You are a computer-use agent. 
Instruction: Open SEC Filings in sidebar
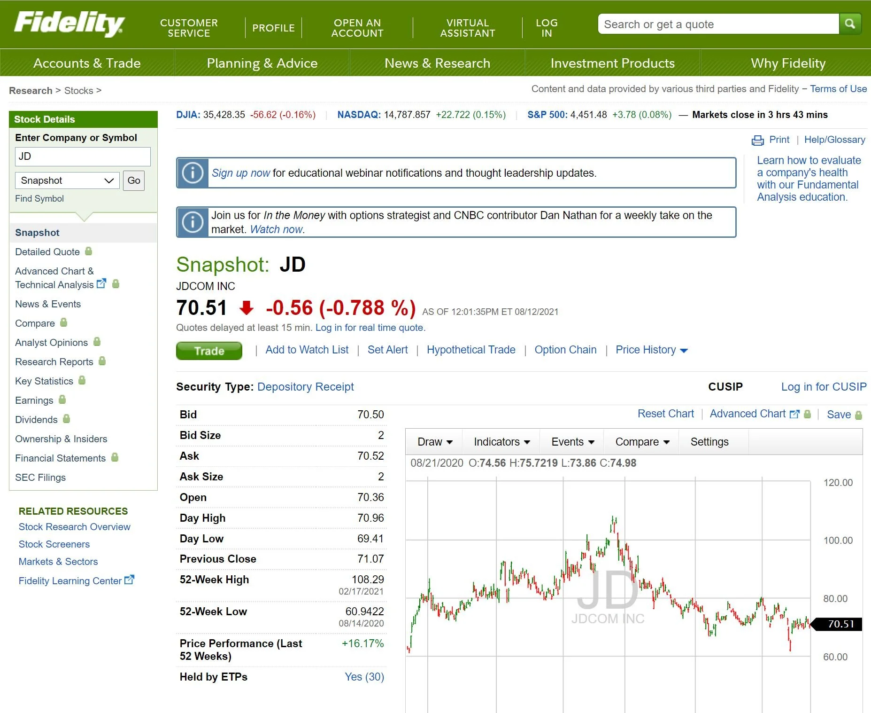click(40, 478)
